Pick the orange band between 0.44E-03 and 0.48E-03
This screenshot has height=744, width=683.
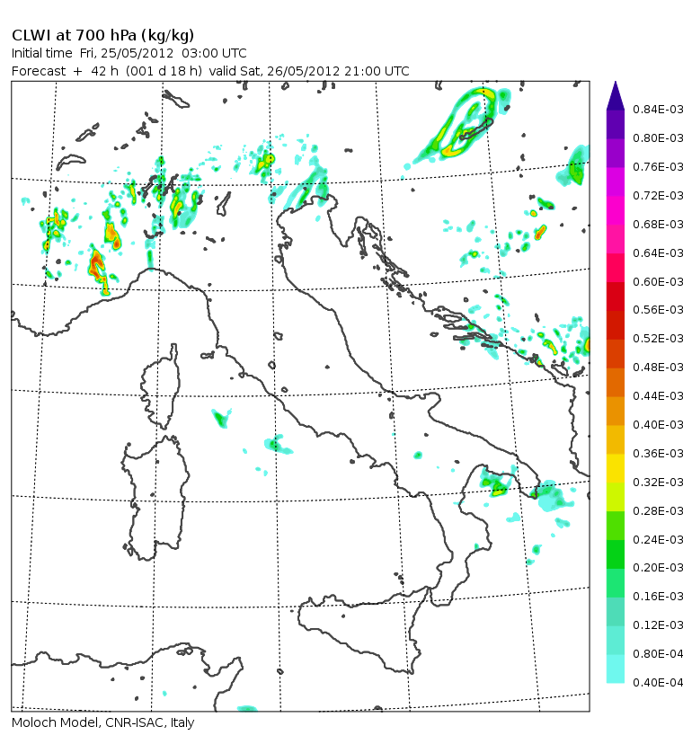pyautogui.click(x=615, y=383)
